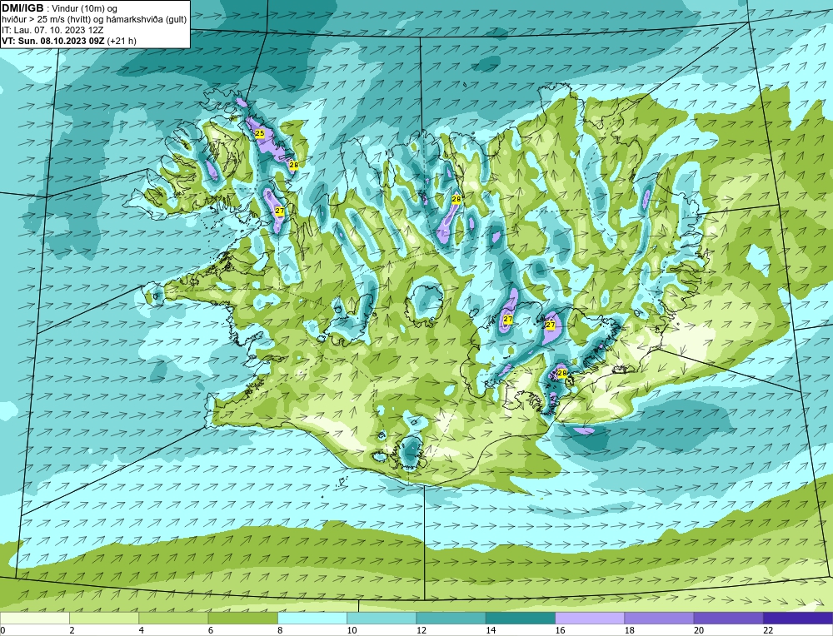Click the 2–4 m/s light green color segment
This screenshot has width=833, height=636.
click(x=104, y=618)
